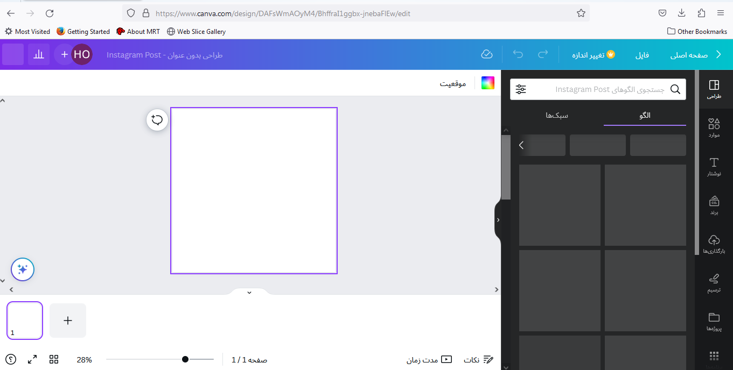Switch to the Templates (الگو) tab
Screen dimensions: 733x370
coord(645,115)
